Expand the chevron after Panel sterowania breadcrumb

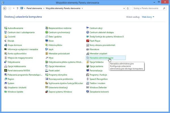[x=44, y=8]
